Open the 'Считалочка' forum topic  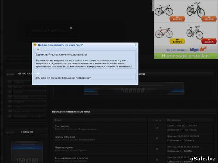(62, 126)
